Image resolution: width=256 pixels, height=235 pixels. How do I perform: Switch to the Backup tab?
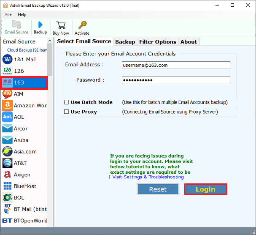tap(125, 42)
